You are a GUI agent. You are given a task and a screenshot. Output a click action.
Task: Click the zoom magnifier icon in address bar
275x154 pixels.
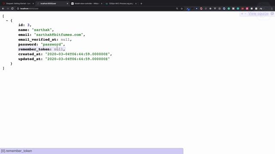click(x=177, y=9)
